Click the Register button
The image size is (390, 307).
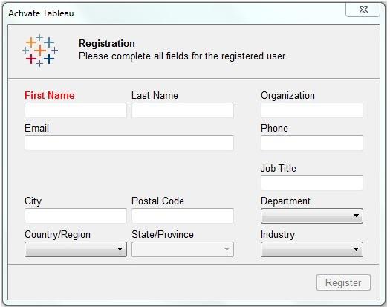click(x=343, y=282)
